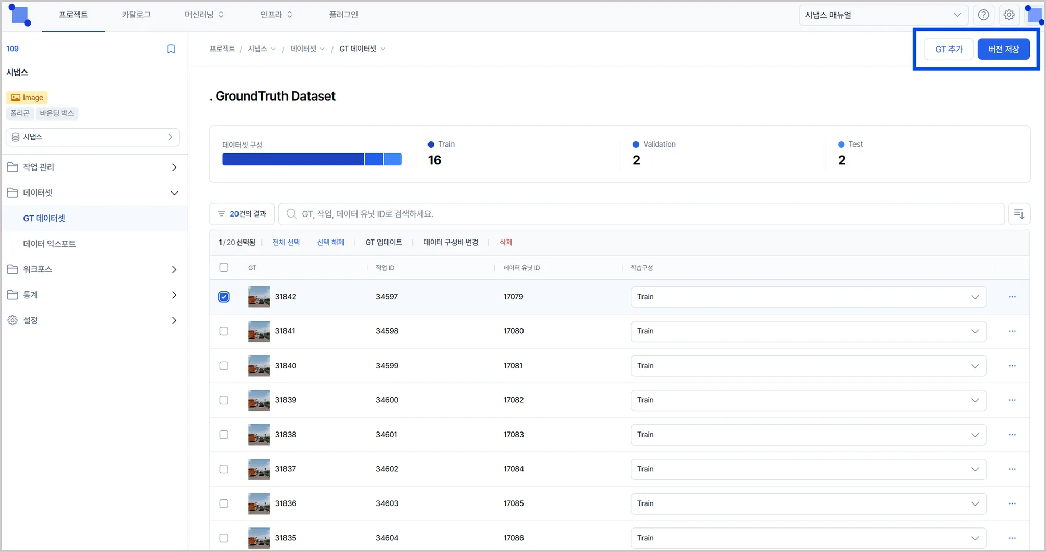Click the app logo in top-left corner

(19, 15)
